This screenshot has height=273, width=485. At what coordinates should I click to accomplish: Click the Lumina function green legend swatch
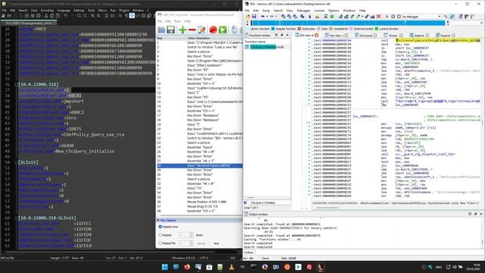coord(377,29)
